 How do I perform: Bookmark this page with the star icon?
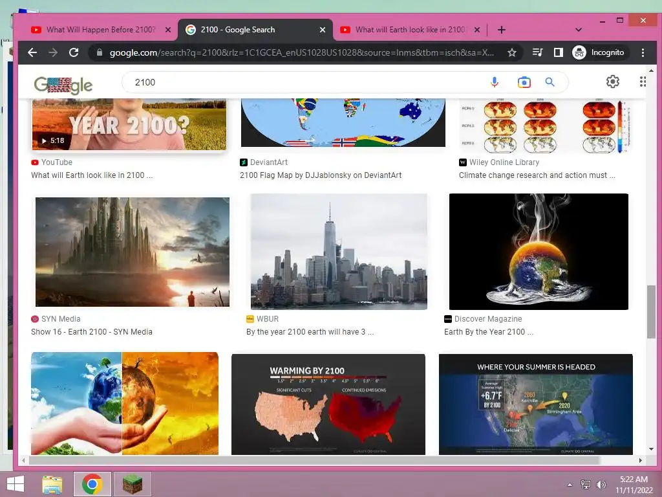point(512,52)
